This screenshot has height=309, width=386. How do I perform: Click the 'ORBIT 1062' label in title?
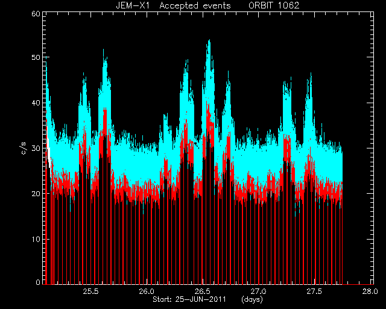coord(274,5)
